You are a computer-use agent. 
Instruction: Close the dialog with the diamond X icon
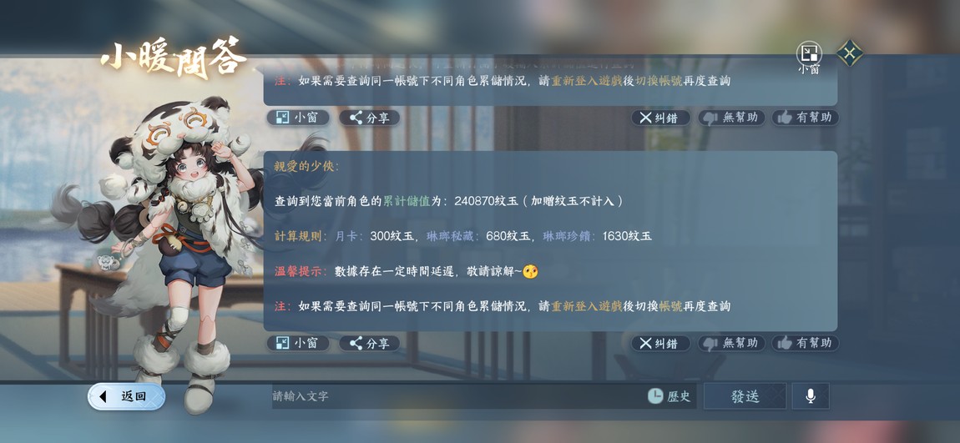(x=850, y=53)
